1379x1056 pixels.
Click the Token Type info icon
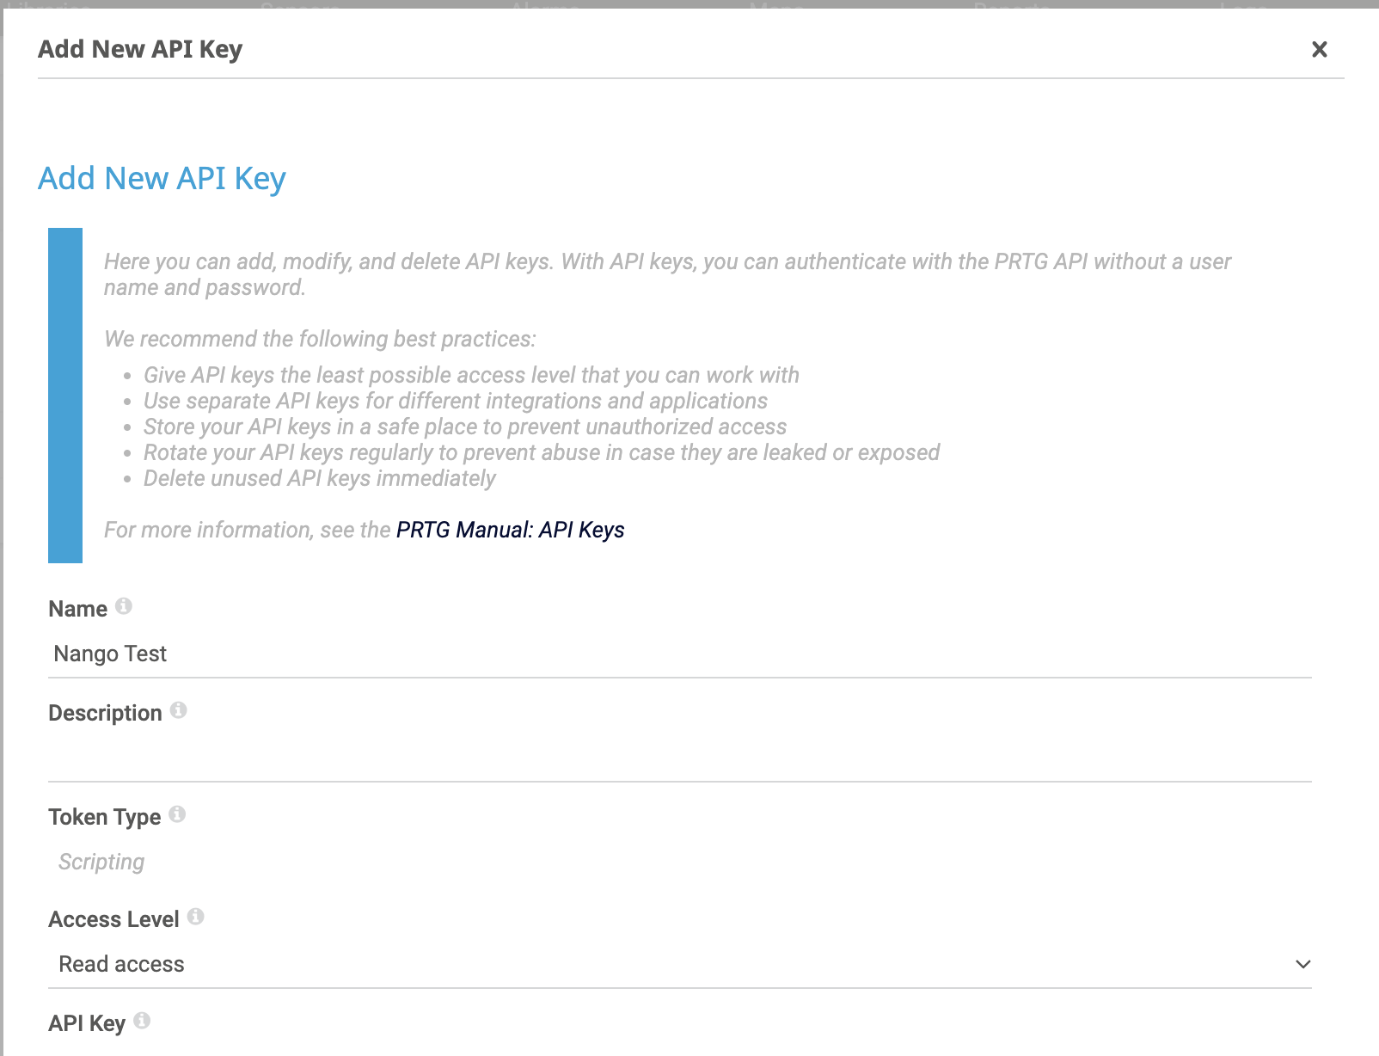[x=177, y=814]
